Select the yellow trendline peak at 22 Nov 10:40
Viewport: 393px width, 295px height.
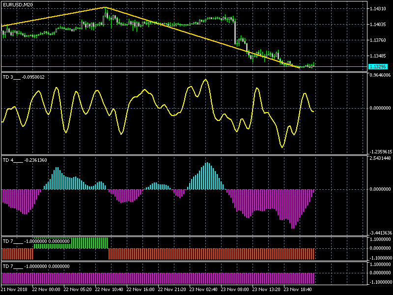click(105, 7)
